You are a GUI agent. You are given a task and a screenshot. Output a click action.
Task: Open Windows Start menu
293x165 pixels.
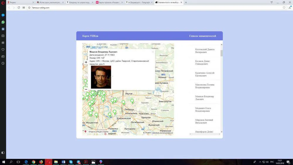pyautogui.click(x=3, y=162)
